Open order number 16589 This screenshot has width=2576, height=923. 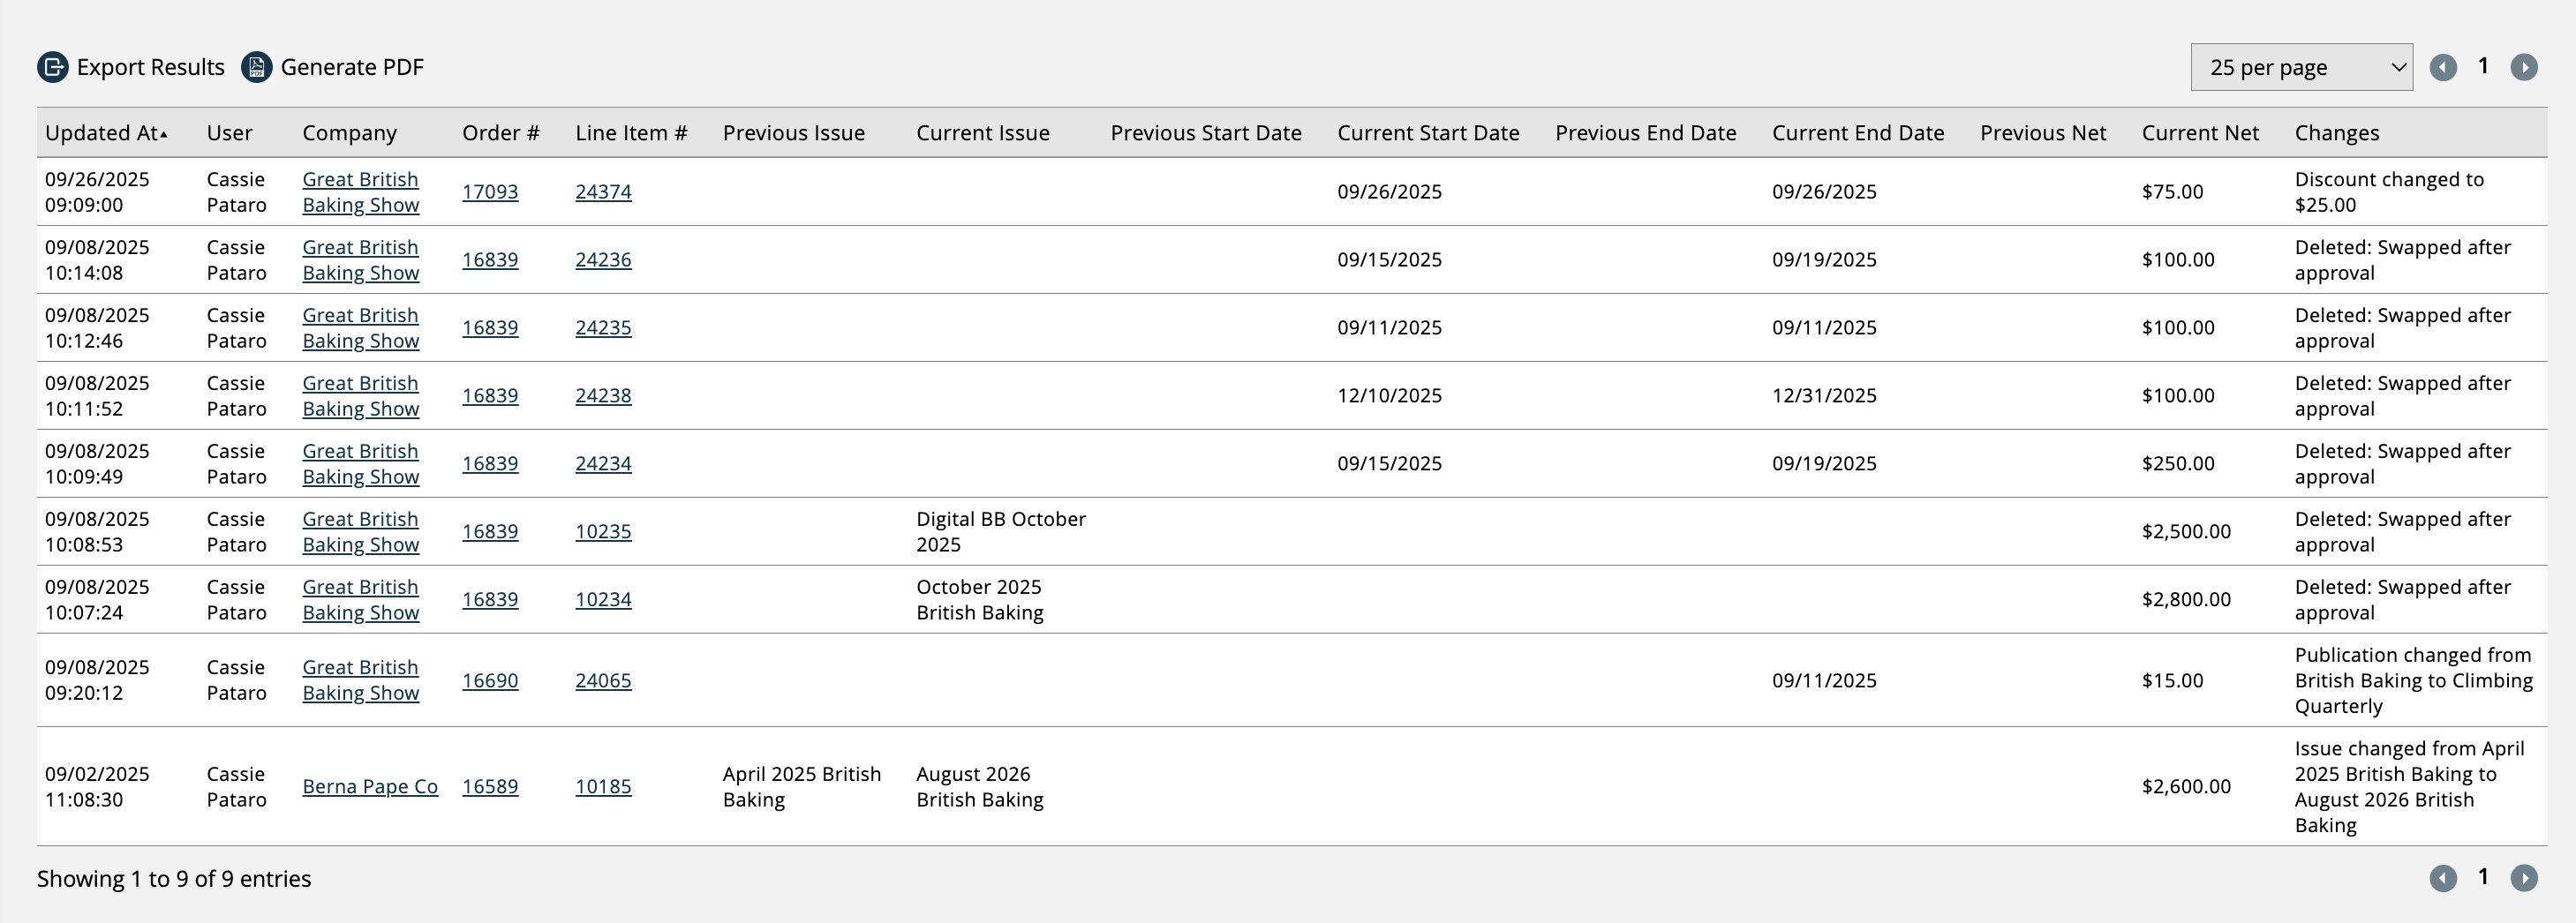tap(490, 787)
